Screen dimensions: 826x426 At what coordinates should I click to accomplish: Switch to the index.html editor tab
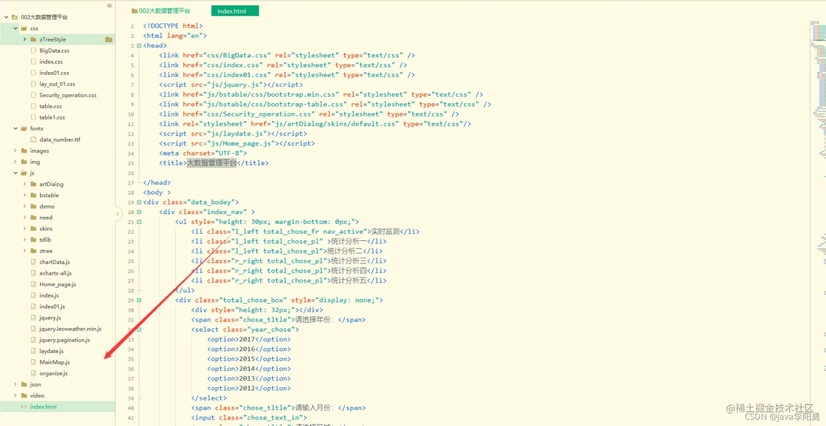(235, 11)
